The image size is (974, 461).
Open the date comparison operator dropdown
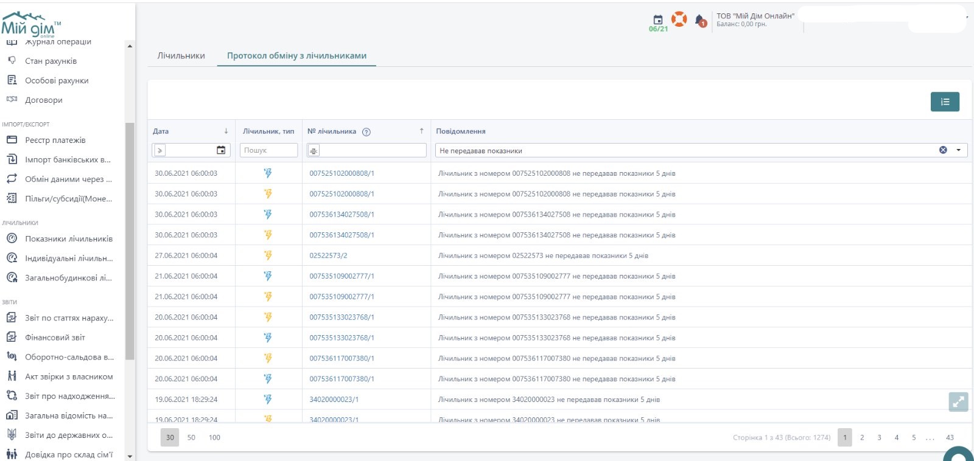(x=159, y=150)
